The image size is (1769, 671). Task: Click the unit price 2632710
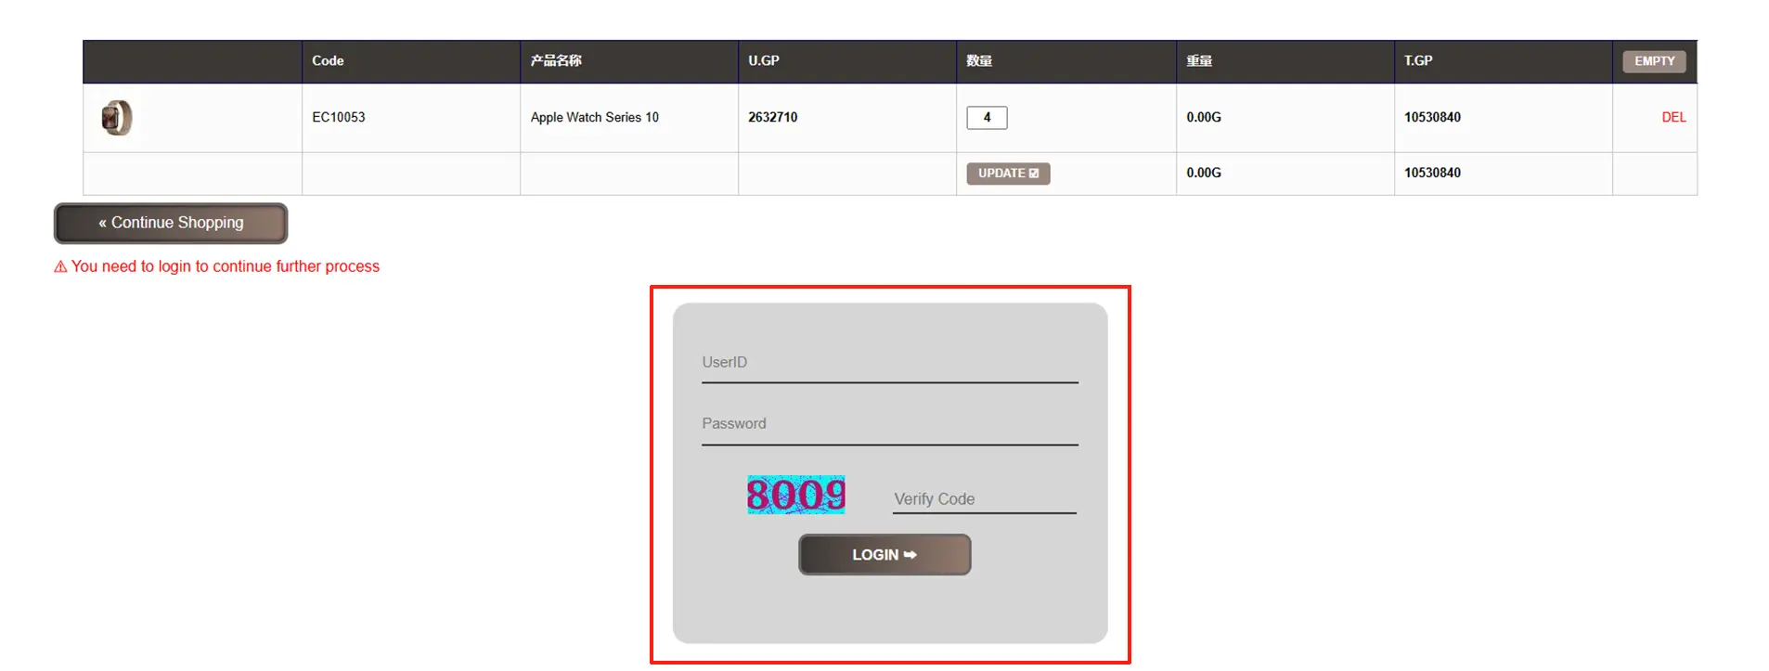[x=772, y=118]
